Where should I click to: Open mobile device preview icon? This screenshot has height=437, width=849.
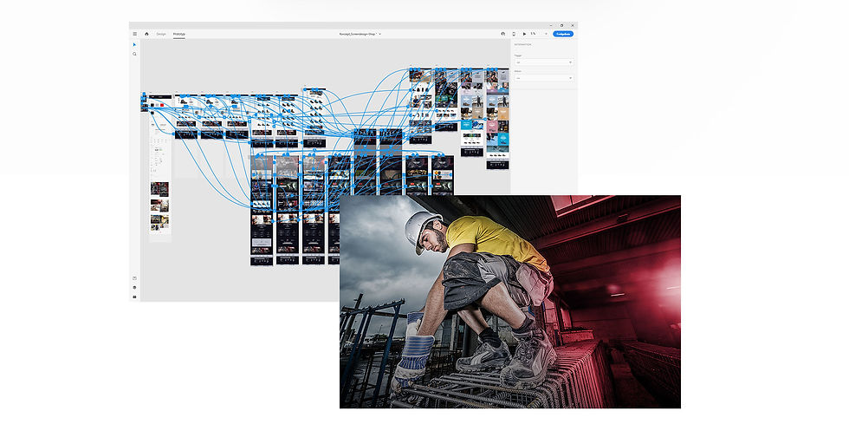pos(514,34)
